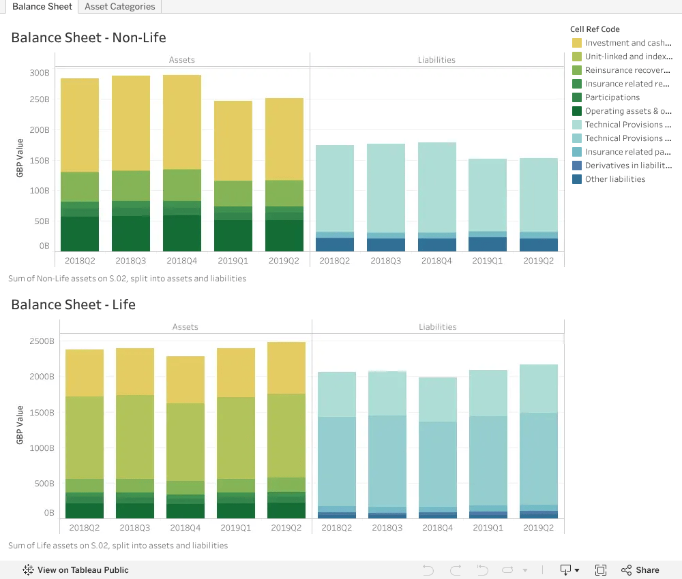This screenshot has width=682, height=579.
Task: Click Balance Sheet - Life title
Action: click(73, 304)
